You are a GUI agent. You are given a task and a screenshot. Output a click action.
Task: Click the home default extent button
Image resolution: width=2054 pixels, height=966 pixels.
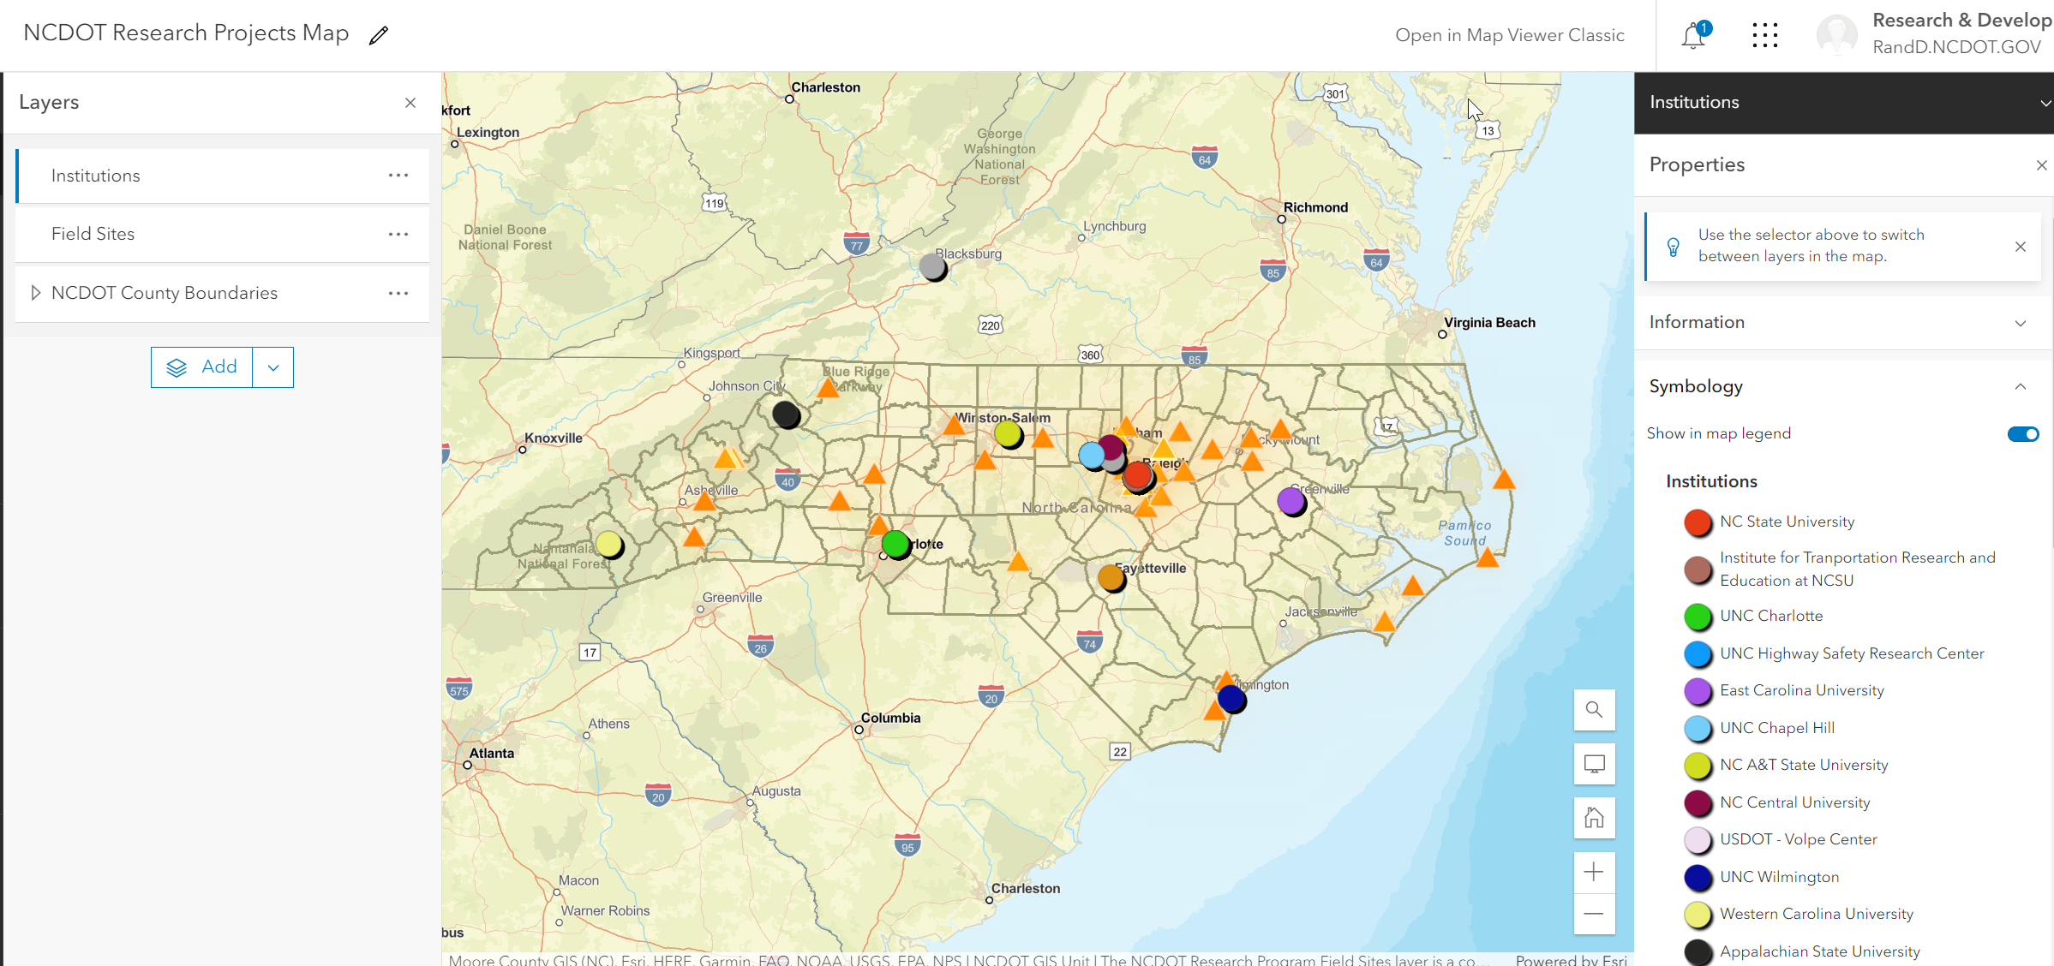[x=1594, y=818]
